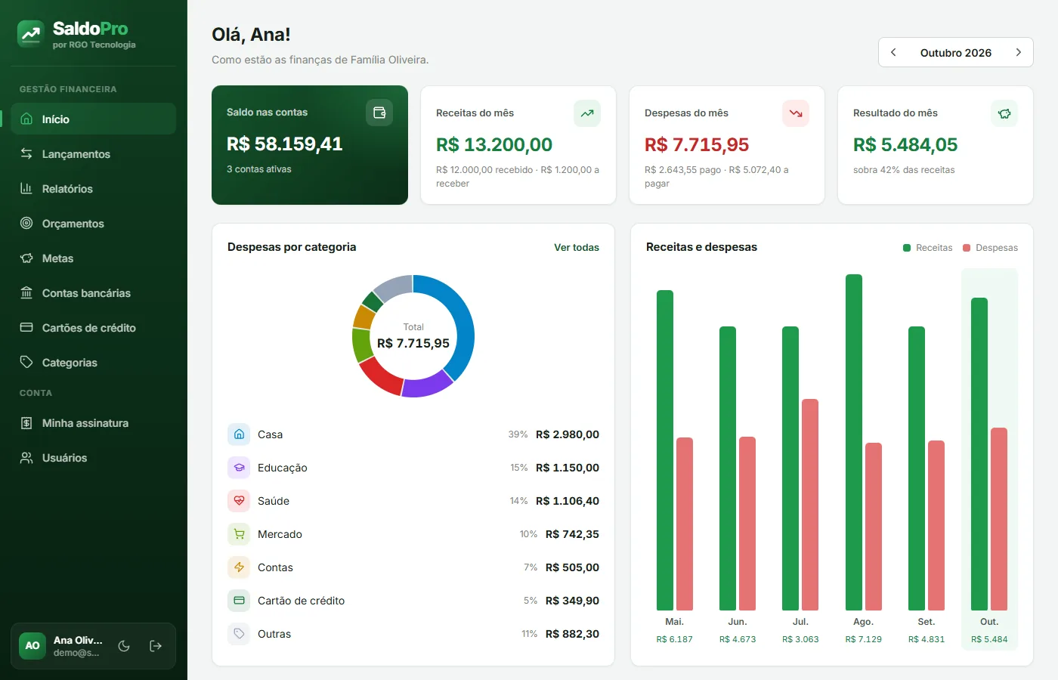The height and width of the screenshot is (680, 1058).
Task: Open Categorias in the sidebar
Action: (x=93, y=362)
